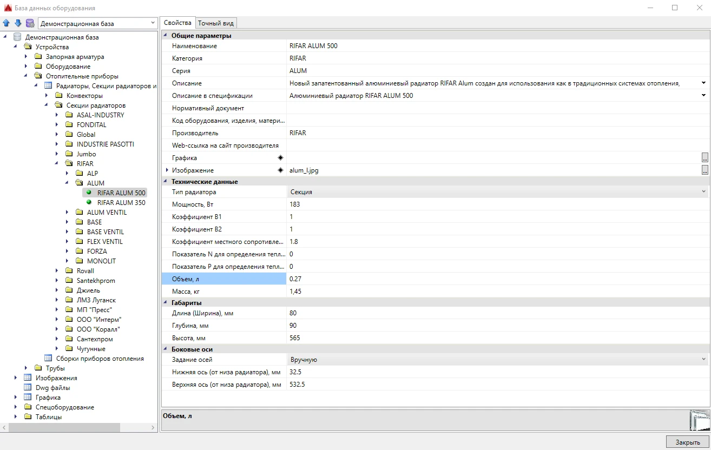The height and width of the screenshot is (450, 711).
Task: Click the blue down arrow toolbar icon
Action: click(x=18, y=23)
